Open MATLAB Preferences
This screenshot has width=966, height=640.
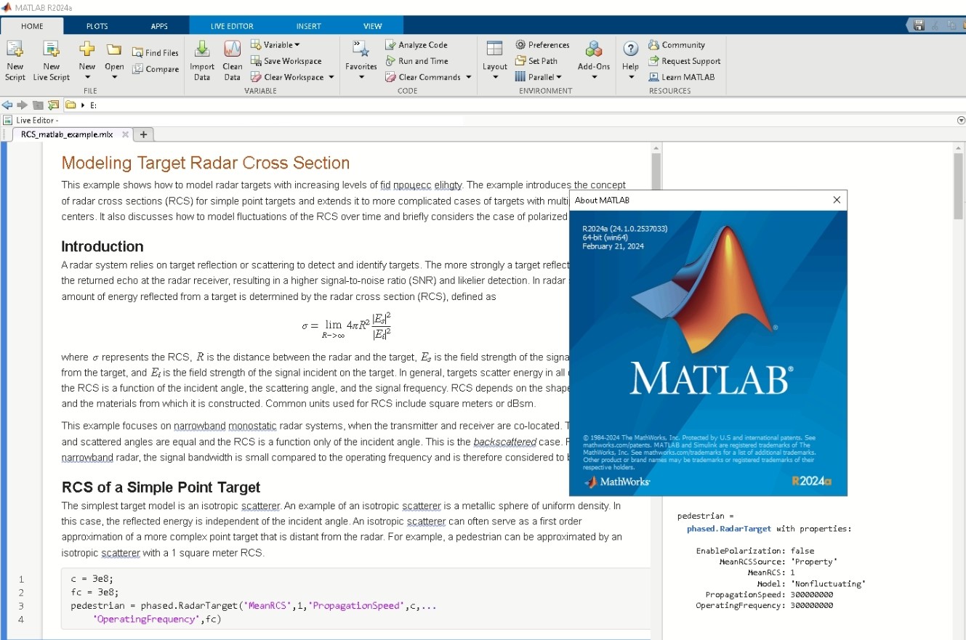click(543, 45)
